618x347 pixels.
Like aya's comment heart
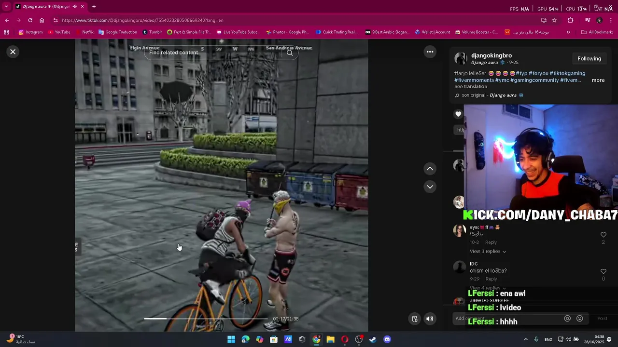click(603, 235)
